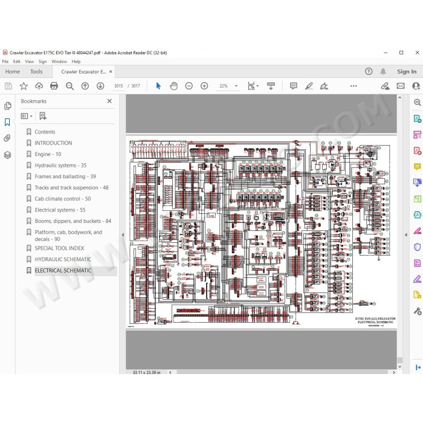Click the Sign In button

407,71
